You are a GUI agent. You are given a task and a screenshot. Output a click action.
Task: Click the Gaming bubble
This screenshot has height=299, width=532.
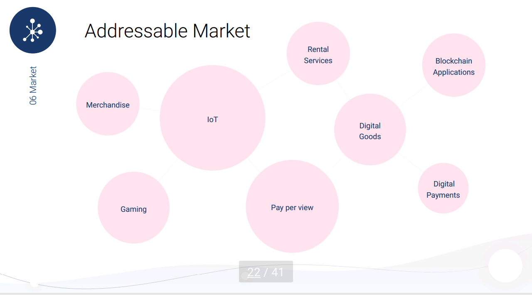[x=133, y=208]
